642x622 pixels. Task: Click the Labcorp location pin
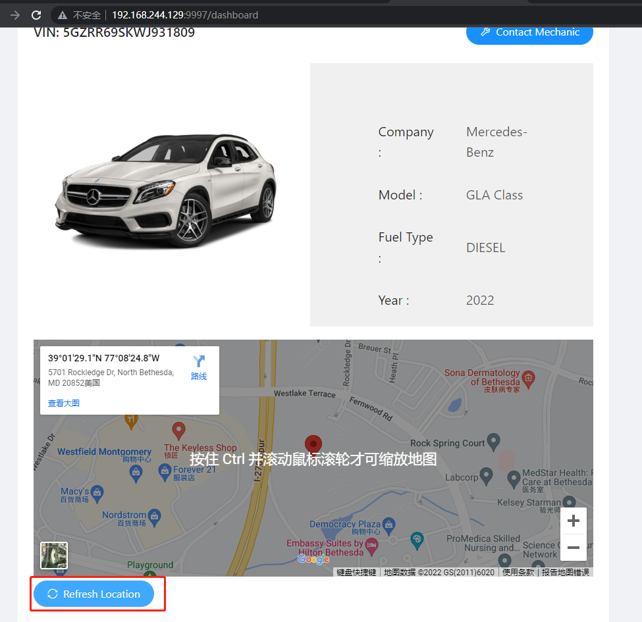[486, 476]
